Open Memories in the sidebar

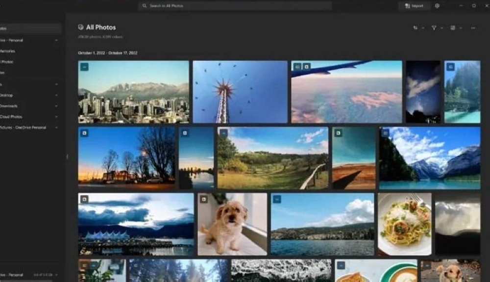click(7, 51)
